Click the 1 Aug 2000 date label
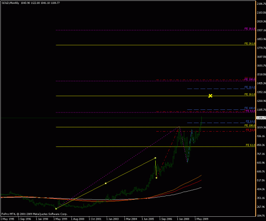This screenshot has width=266, height=221. coord(78,219)
